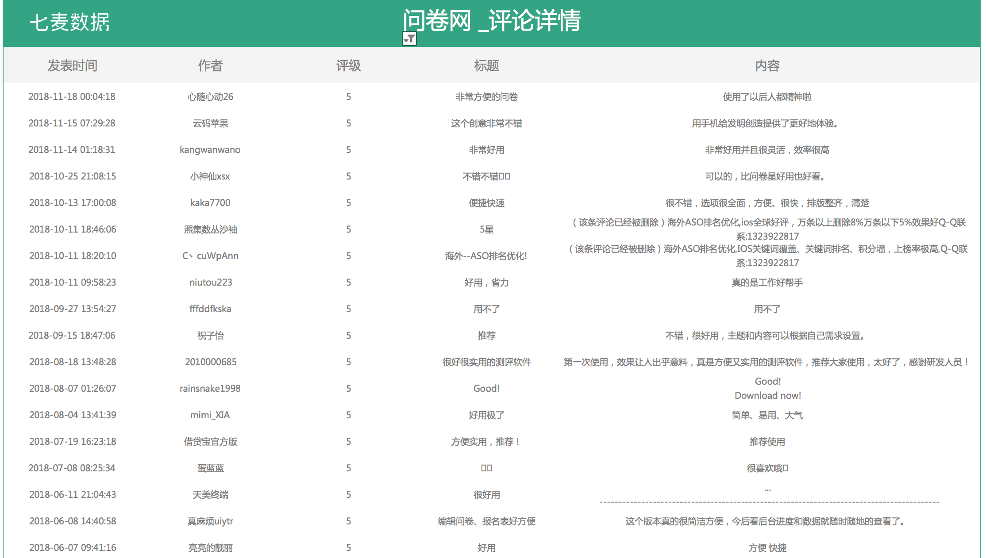The image size is (986, 558).
Task: Click author 心随心动26
Action: point(210,97)
